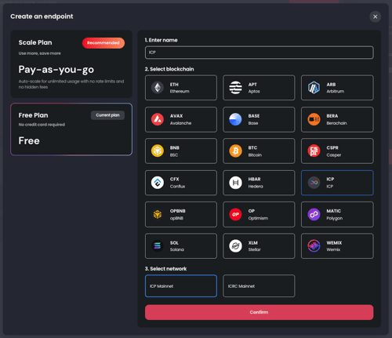Select the ICP Mainnet network option

click(x=181, y=286)
